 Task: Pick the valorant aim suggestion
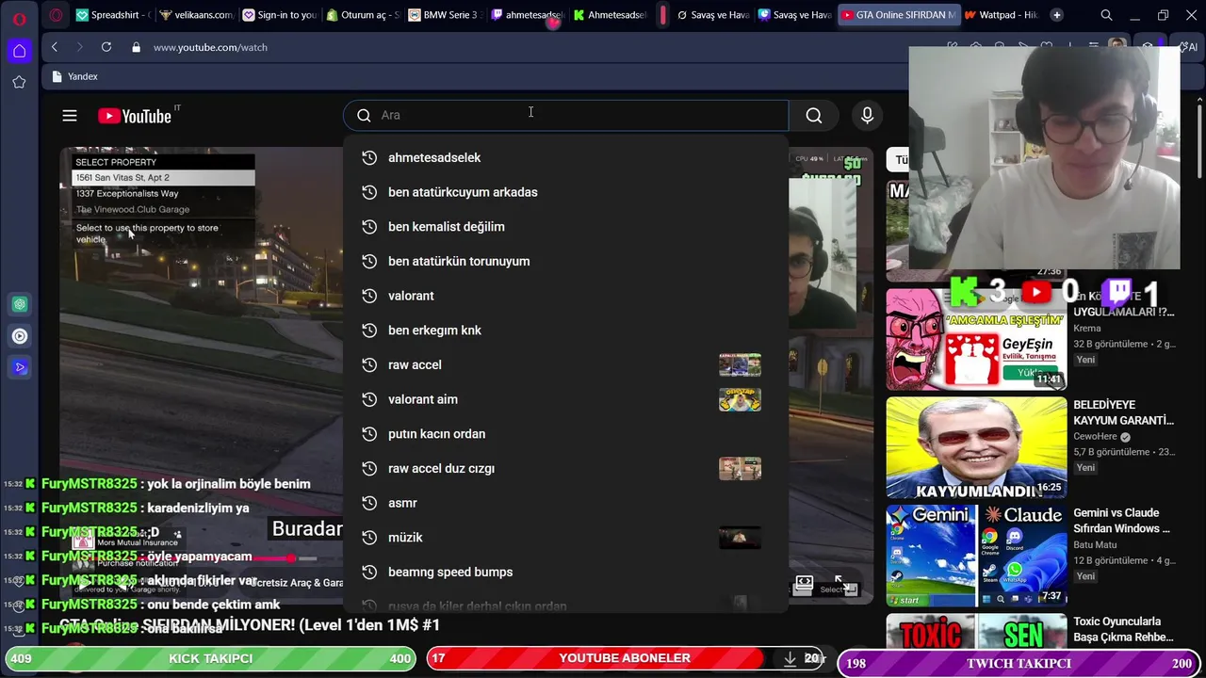(x=565, y=399)
